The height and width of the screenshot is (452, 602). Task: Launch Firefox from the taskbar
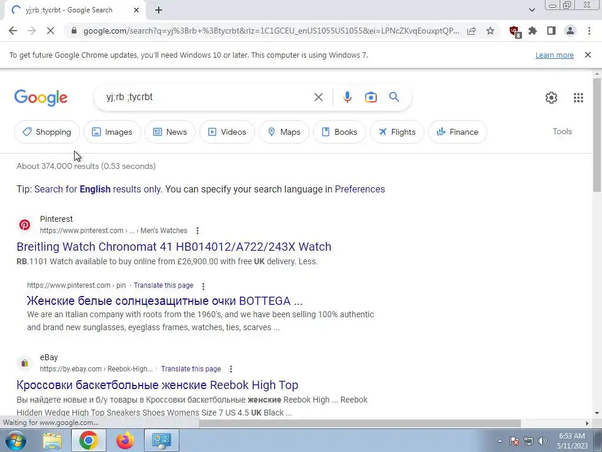(125, 440)
